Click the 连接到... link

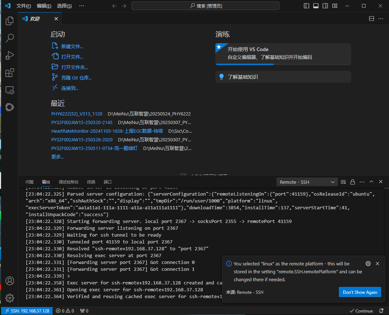[x=70, y=88]
